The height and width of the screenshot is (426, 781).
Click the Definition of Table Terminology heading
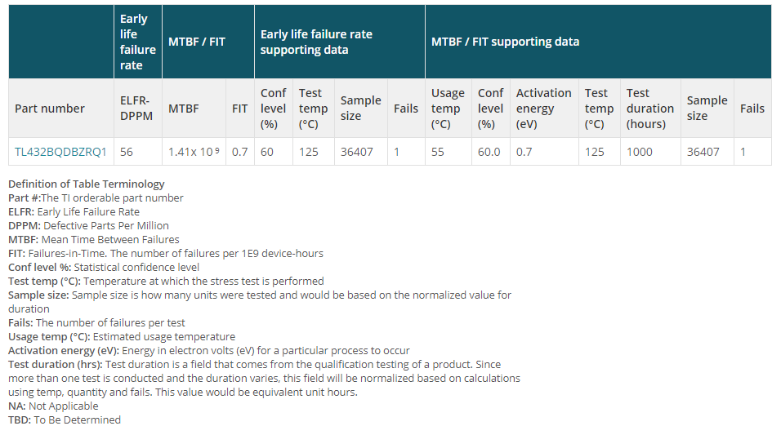click(x=86, y=184)
